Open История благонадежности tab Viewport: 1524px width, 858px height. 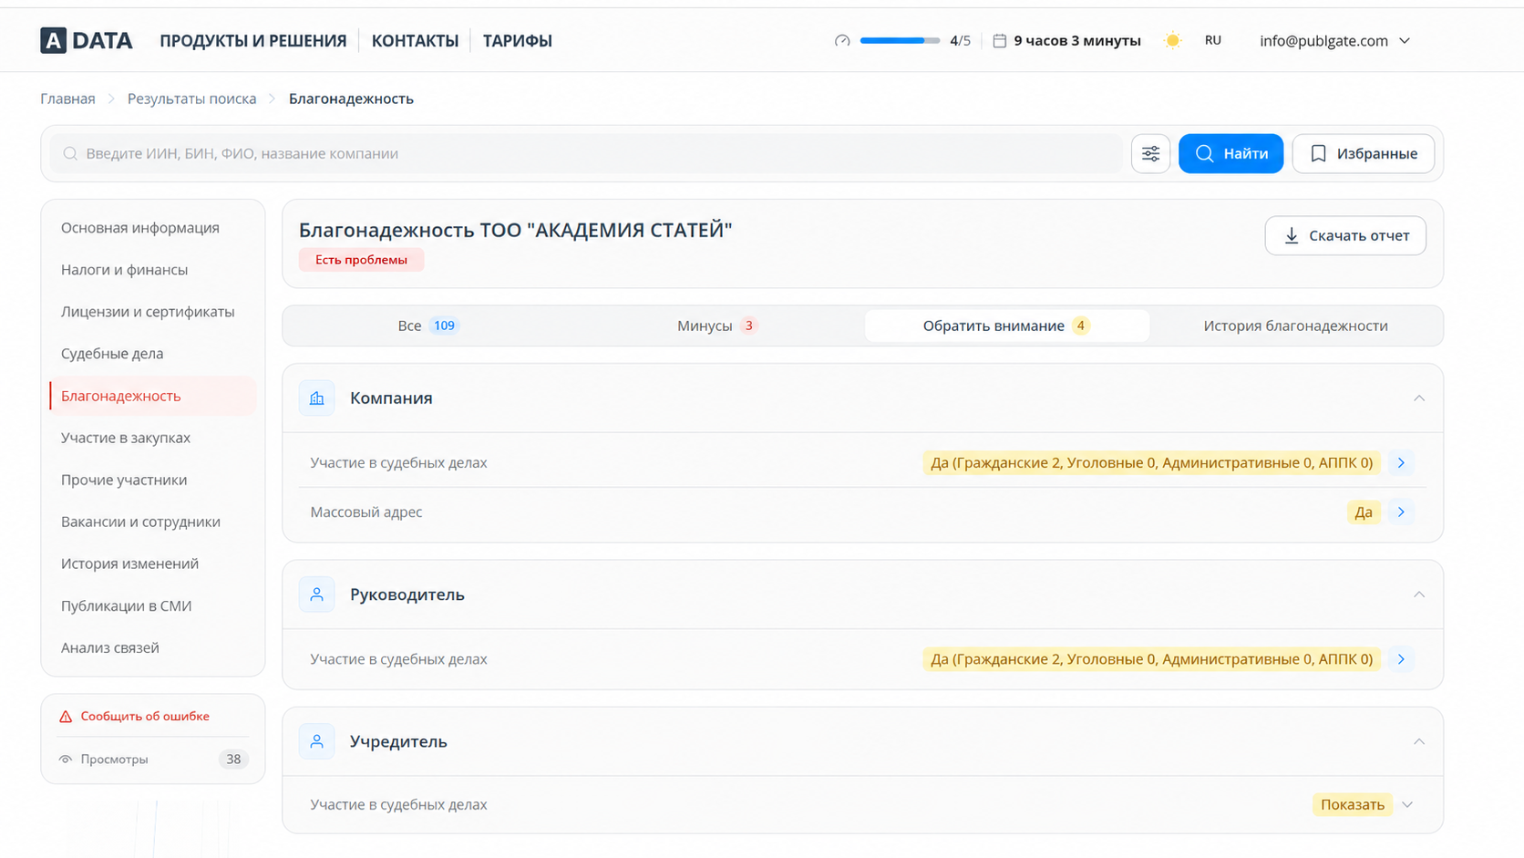[1295, 326]
